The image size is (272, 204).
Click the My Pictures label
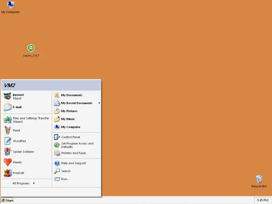tap(69, 111)
